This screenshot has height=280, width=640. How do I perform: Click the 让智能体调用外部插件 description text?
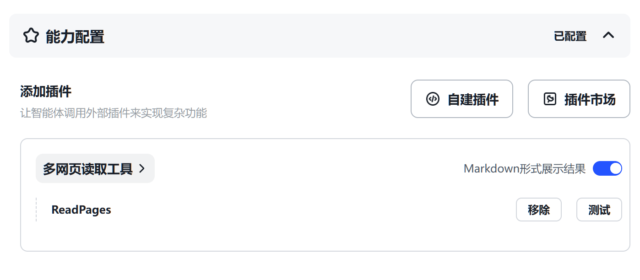coord(114,113)
